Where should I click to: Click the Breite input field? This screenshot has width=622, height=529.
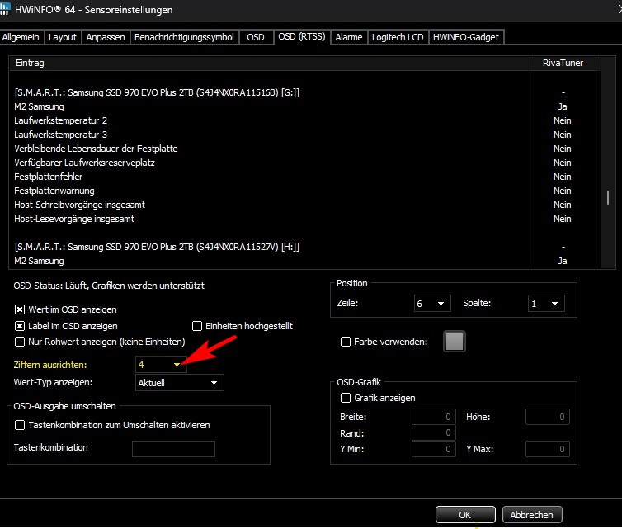tap(434, 417)
